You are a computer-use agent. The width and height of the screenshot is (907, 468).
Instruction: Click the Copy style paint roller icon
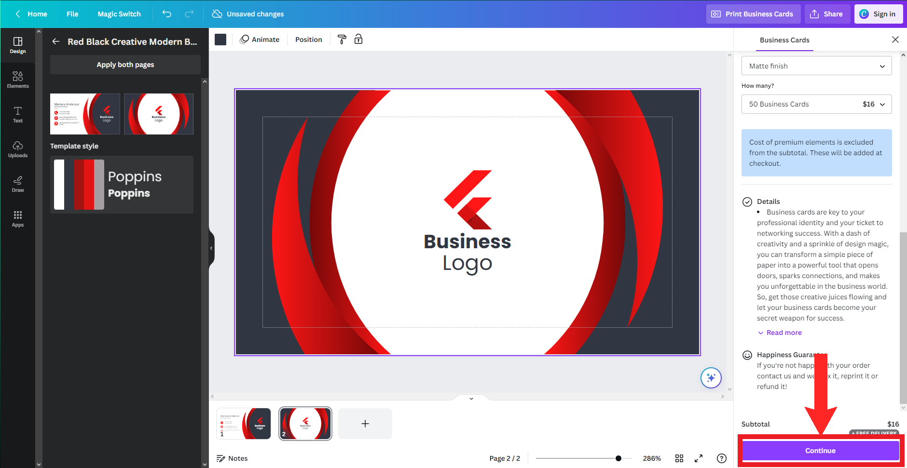coord(342,40)
